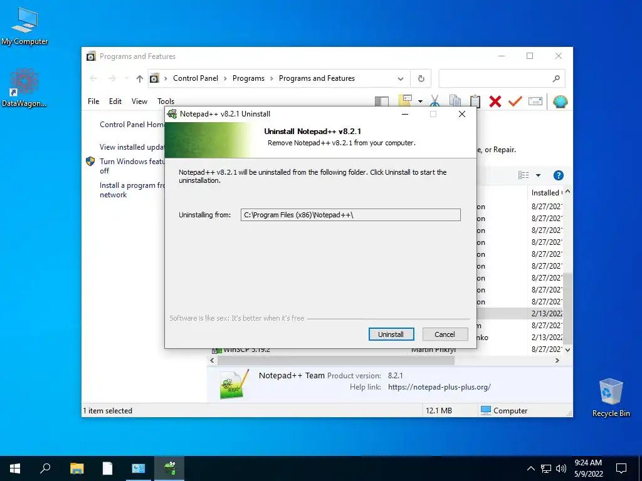The image size is (642, 481).
Task: Click the Copy toolbar icon
Action: [x=455, y=101]
